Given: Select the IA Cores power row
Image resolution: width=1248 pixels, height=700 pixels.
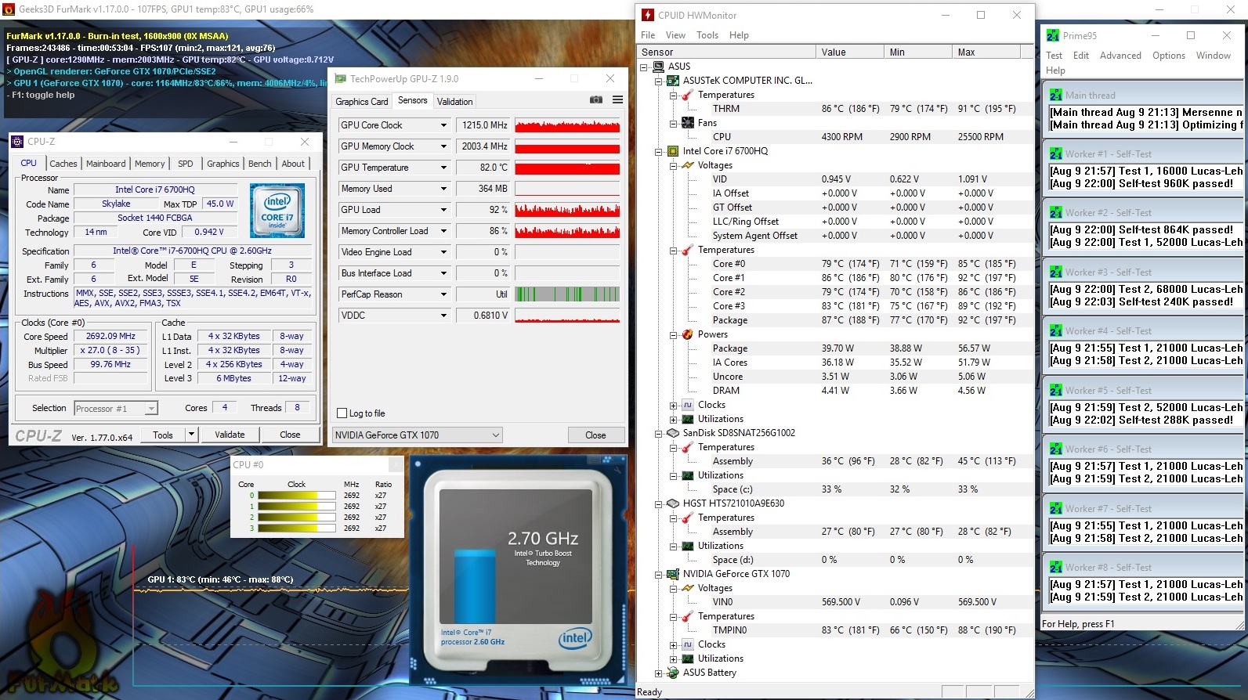Looking at the screenshot, I should 834,363.
